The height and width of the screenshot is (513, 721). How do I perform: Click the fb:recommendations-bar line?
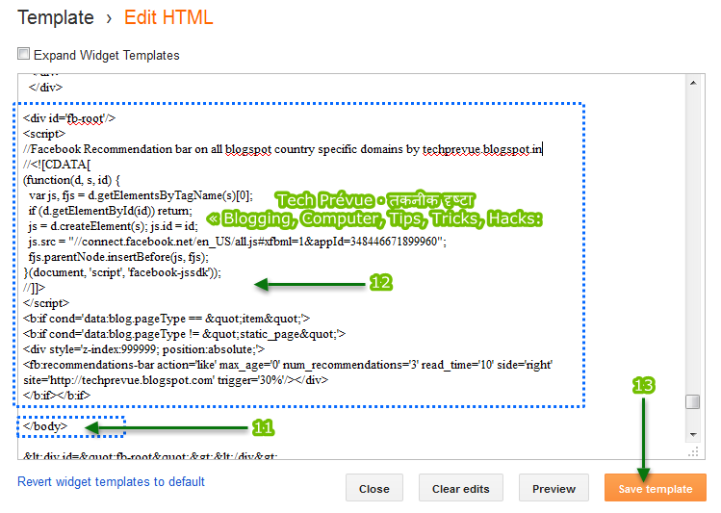tap(288, 365)
